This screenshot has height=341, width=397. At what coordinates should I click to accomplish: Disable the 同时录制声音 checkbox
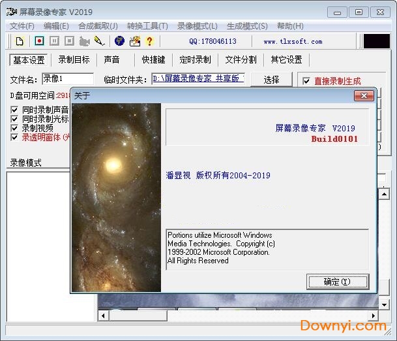pos(15,110)
